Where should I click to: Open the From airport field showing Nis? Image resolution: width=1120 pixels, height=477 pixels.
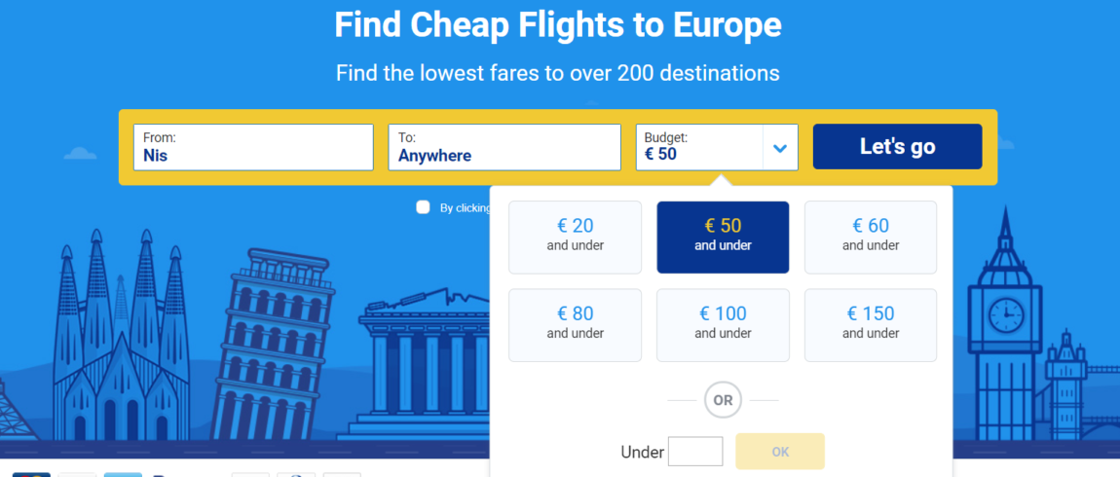(253, 147)
